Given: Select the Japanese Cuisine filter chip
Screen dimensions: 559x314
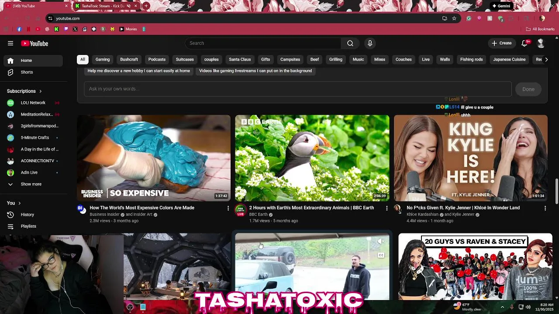Looking at the screenshot, I should pyautogui.click(x=509, y=59).
